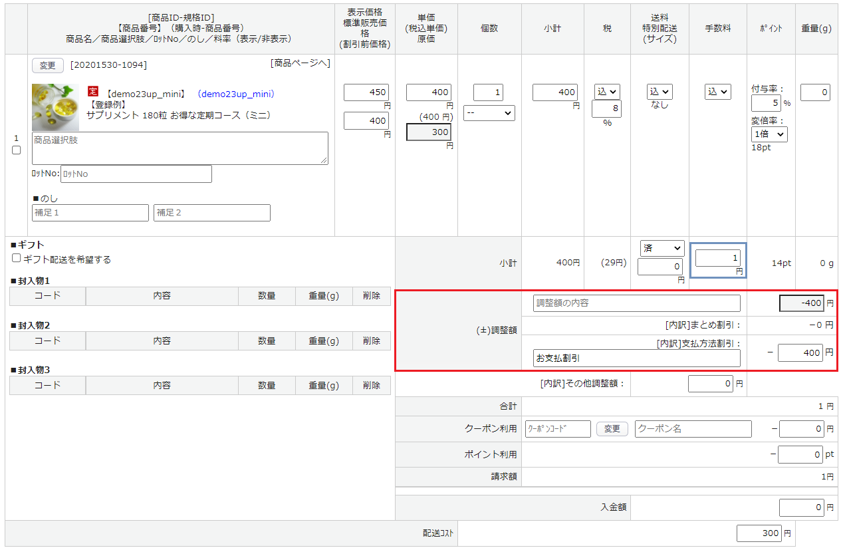Image resolution: width=843 pixels, height=552 pixels.
Task: Tick the row 1 selection checkbox
Action: click(17, 150)
